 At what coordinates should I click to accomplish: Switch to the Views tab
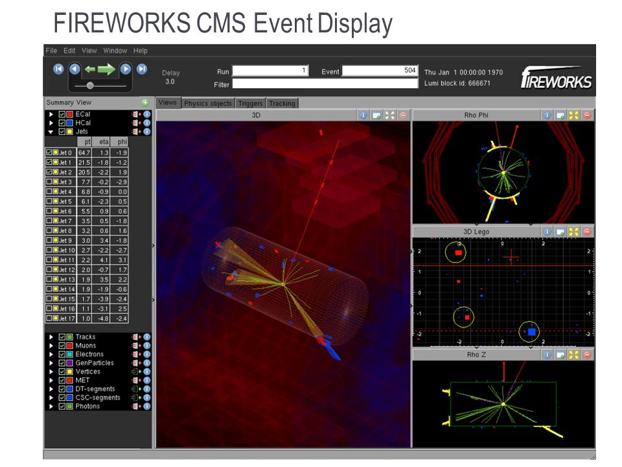[168, 103]
